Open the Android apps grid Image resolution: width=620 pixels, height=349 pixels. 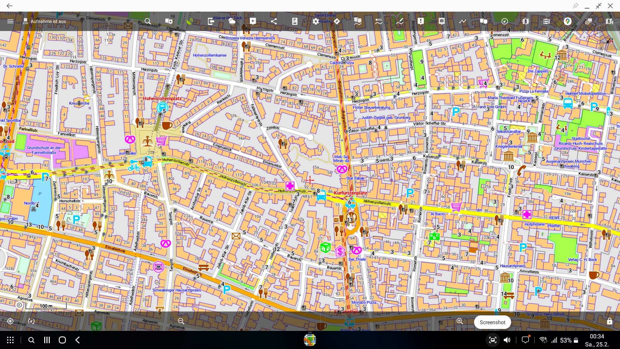click(10, 340)
